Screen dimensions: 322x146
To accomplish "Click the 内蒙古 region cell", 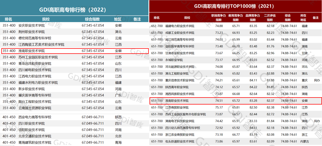I will click(305, 141).
